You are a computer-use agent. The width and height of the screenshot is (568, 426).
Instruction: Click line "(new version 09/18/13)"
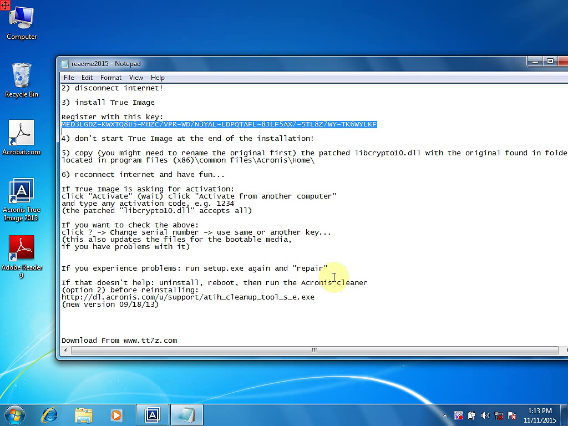(x=110, y=305)
